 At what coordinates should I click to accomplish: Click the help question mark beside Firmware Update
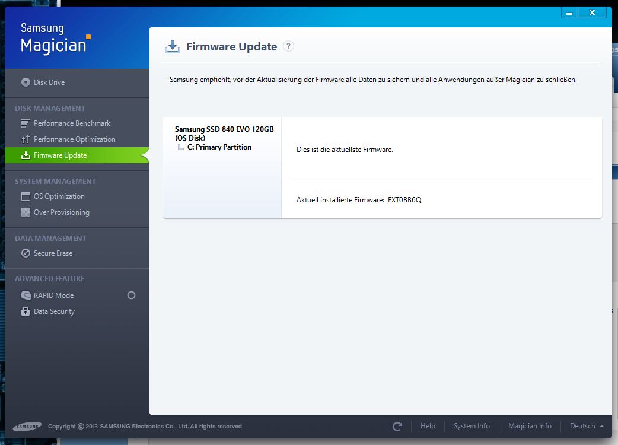click(288, 46)
